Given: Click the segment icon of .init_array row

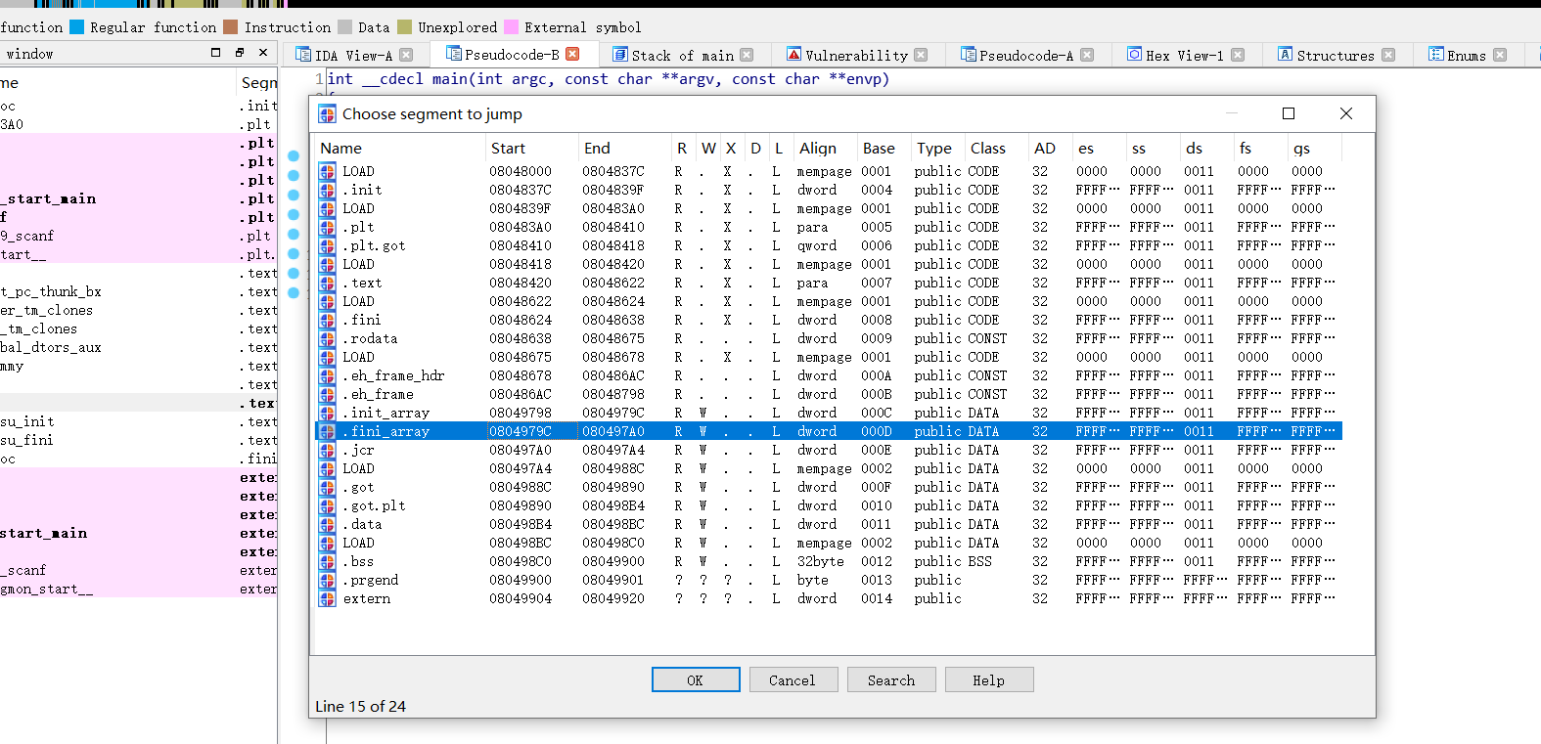Looking at the screenshot, I should (327, 413).
